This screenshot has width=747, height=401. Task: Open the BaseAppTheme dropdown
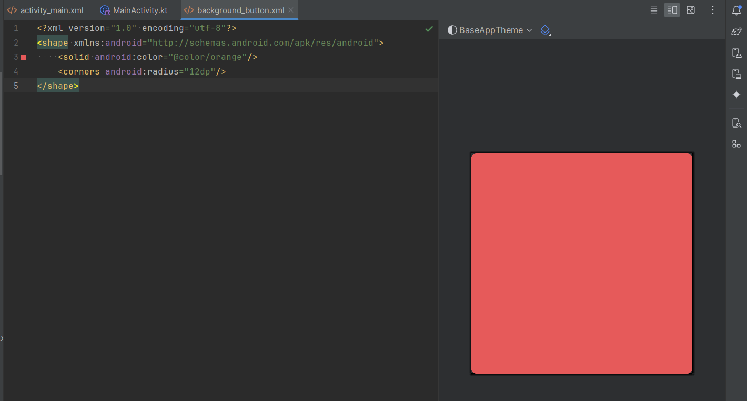point(490,30)
